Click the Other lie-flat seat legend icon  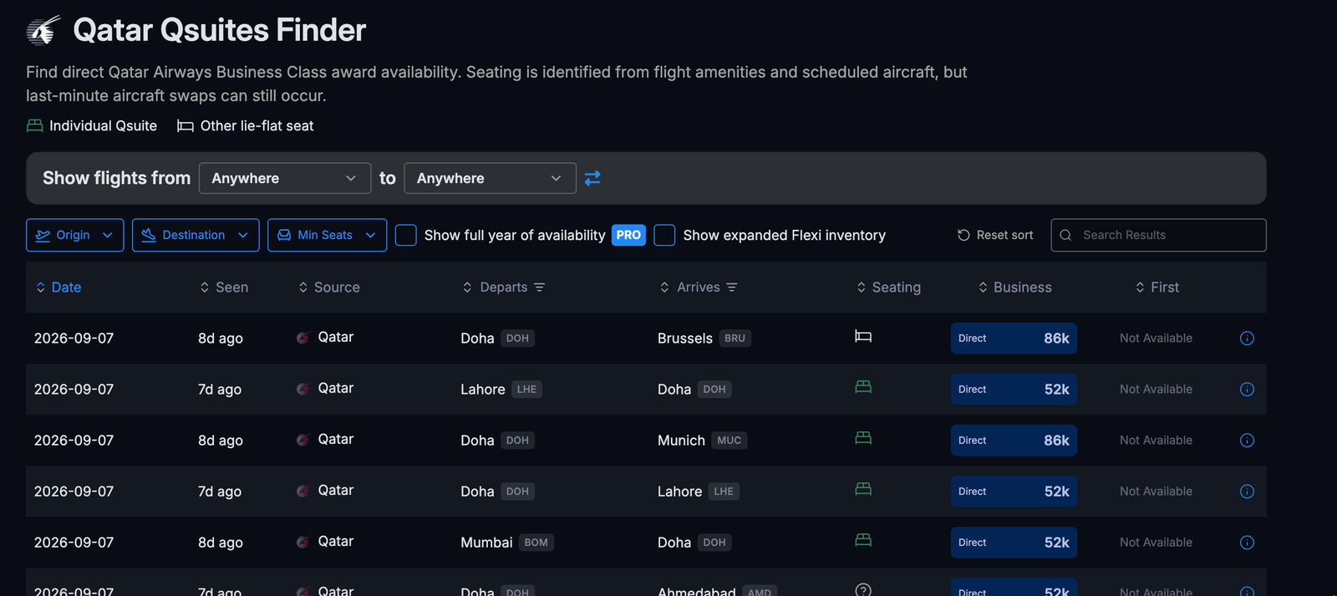coord(185,126)
